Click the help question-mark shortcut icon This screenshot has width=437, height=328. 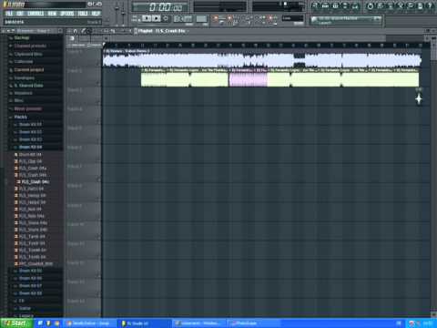[x=430, y=5]
